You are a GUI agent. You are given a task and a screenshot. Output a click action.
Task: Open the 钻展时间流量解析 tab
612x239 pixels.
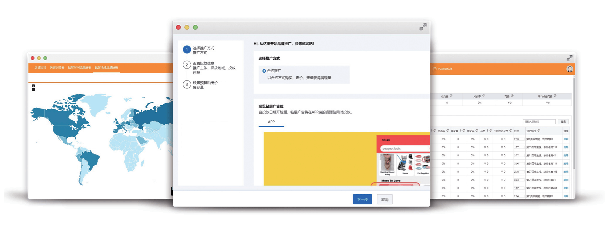click(79, 68)
